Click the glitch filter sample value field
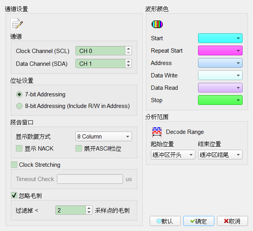 pyautogui.click(x=70, y=210)
